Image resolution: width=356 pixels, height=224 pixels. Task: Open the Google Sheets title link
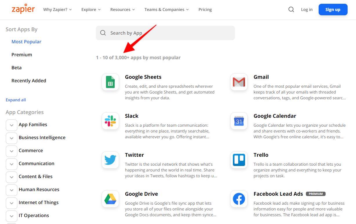[143, 77]
